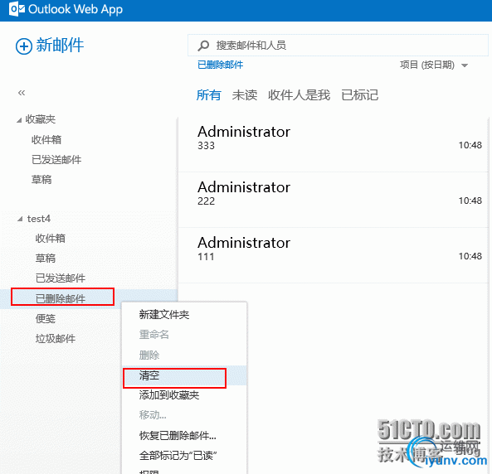The width and height of the screenshot is (492, 474).
Task: Switch to the 未读 filter tab
Action: click(245, 95)
